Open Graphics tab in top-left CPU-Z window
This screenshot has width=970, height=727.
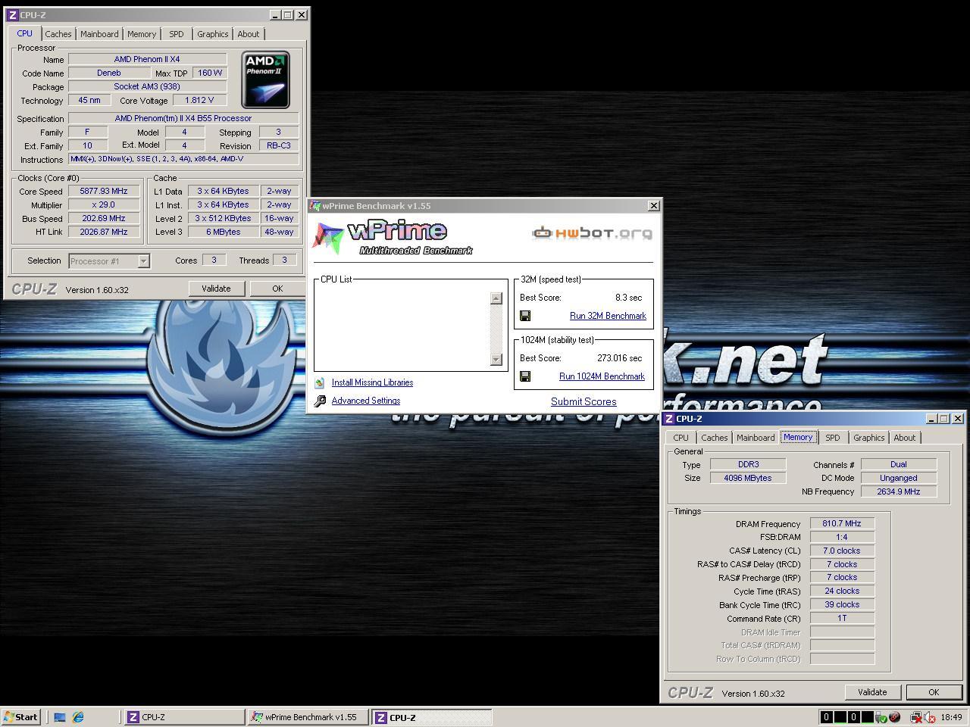pyautogui.click(x=213, y=34)
